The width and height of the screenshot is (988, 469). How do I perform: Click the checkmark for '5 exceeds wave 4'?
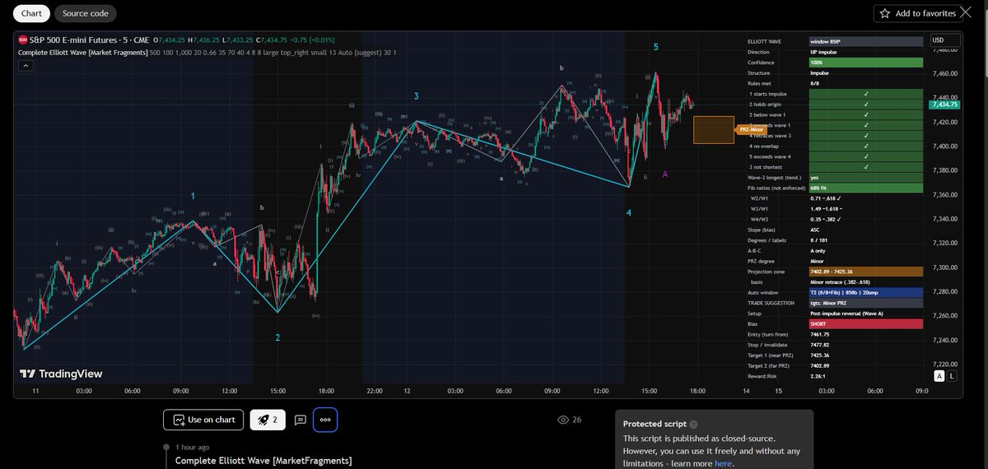(x=865, y=156)
